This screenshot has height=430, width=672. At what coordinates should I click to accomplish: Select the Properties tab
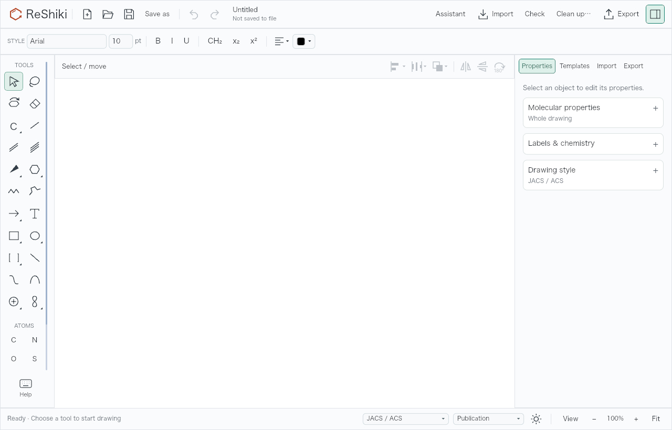point(537,66)
